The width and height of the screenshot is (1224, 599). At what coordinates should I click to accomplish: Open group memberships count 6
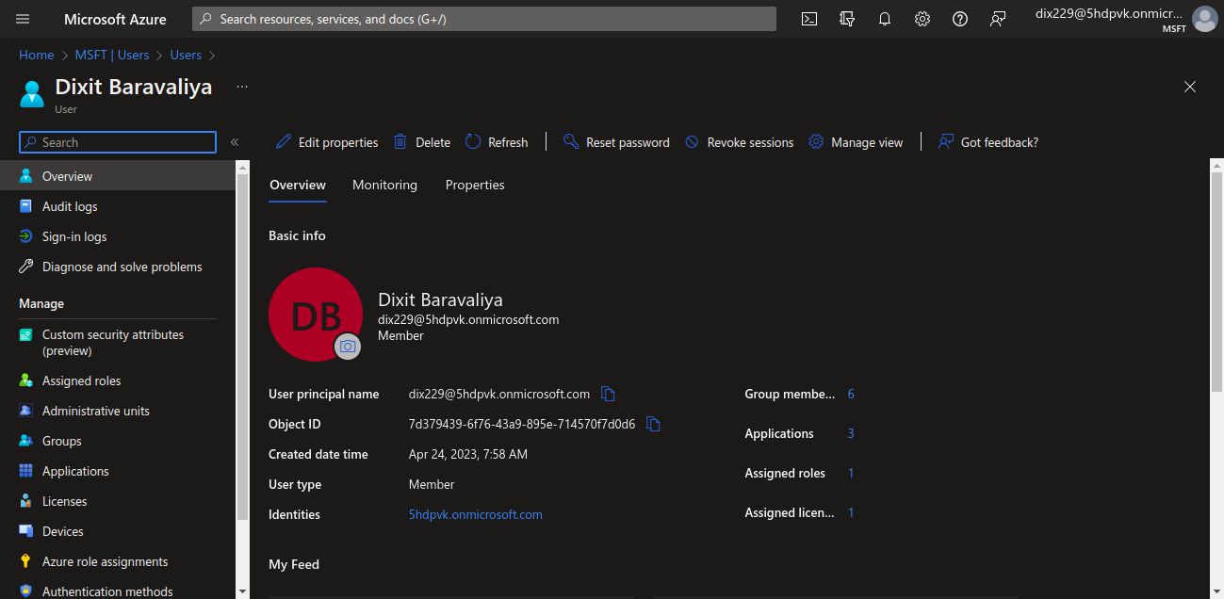point(851,394)
